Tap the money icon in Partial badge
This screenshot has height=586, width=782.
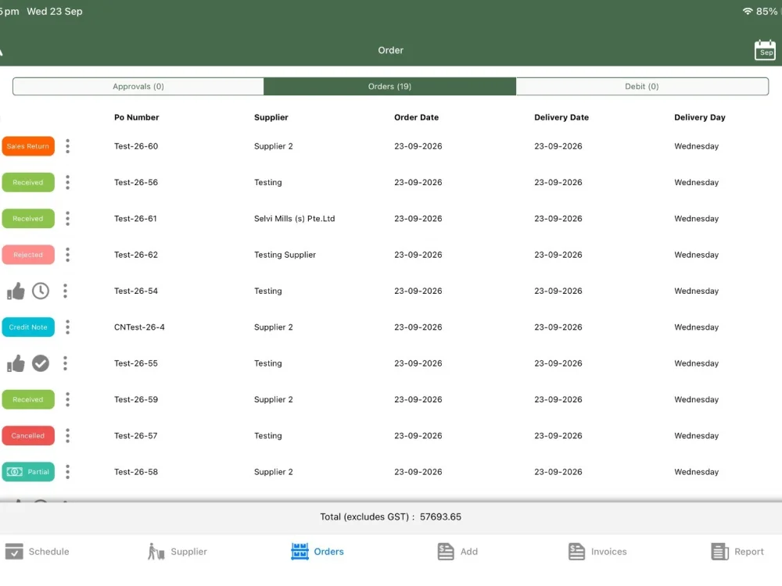pyautogui.click(x=14, y=472)
